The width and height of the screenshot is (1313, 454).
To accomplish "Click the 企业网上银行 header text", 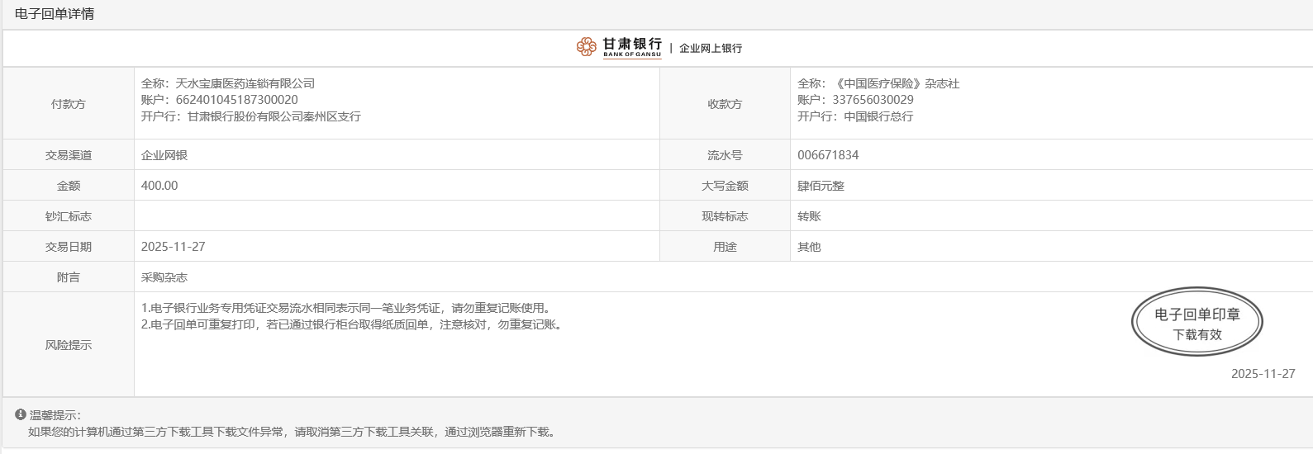I will click(711, 49).
